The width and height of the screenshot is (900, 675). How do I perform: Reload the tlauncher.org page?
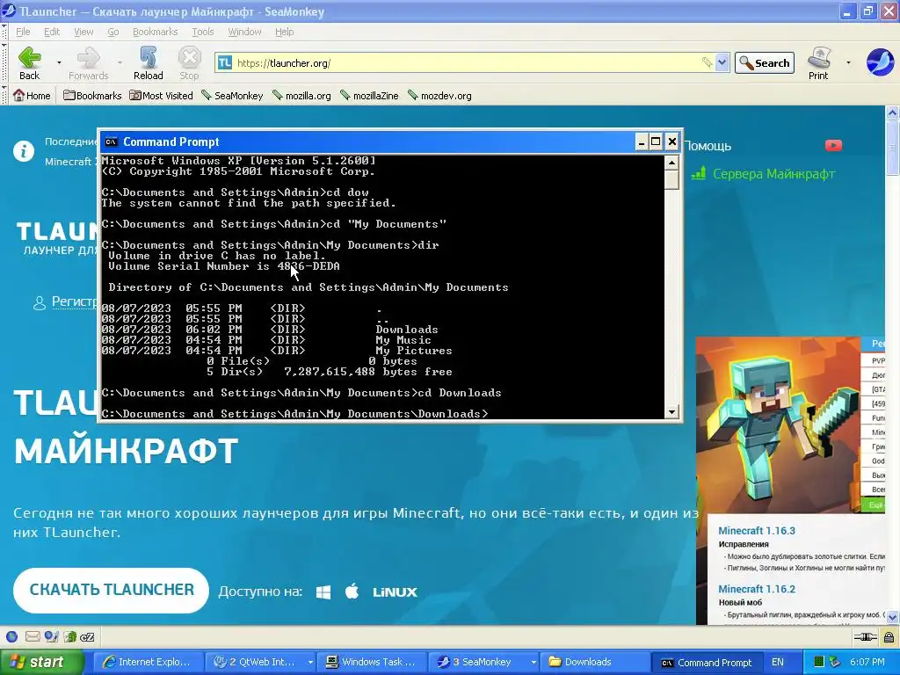coord(148,58)
